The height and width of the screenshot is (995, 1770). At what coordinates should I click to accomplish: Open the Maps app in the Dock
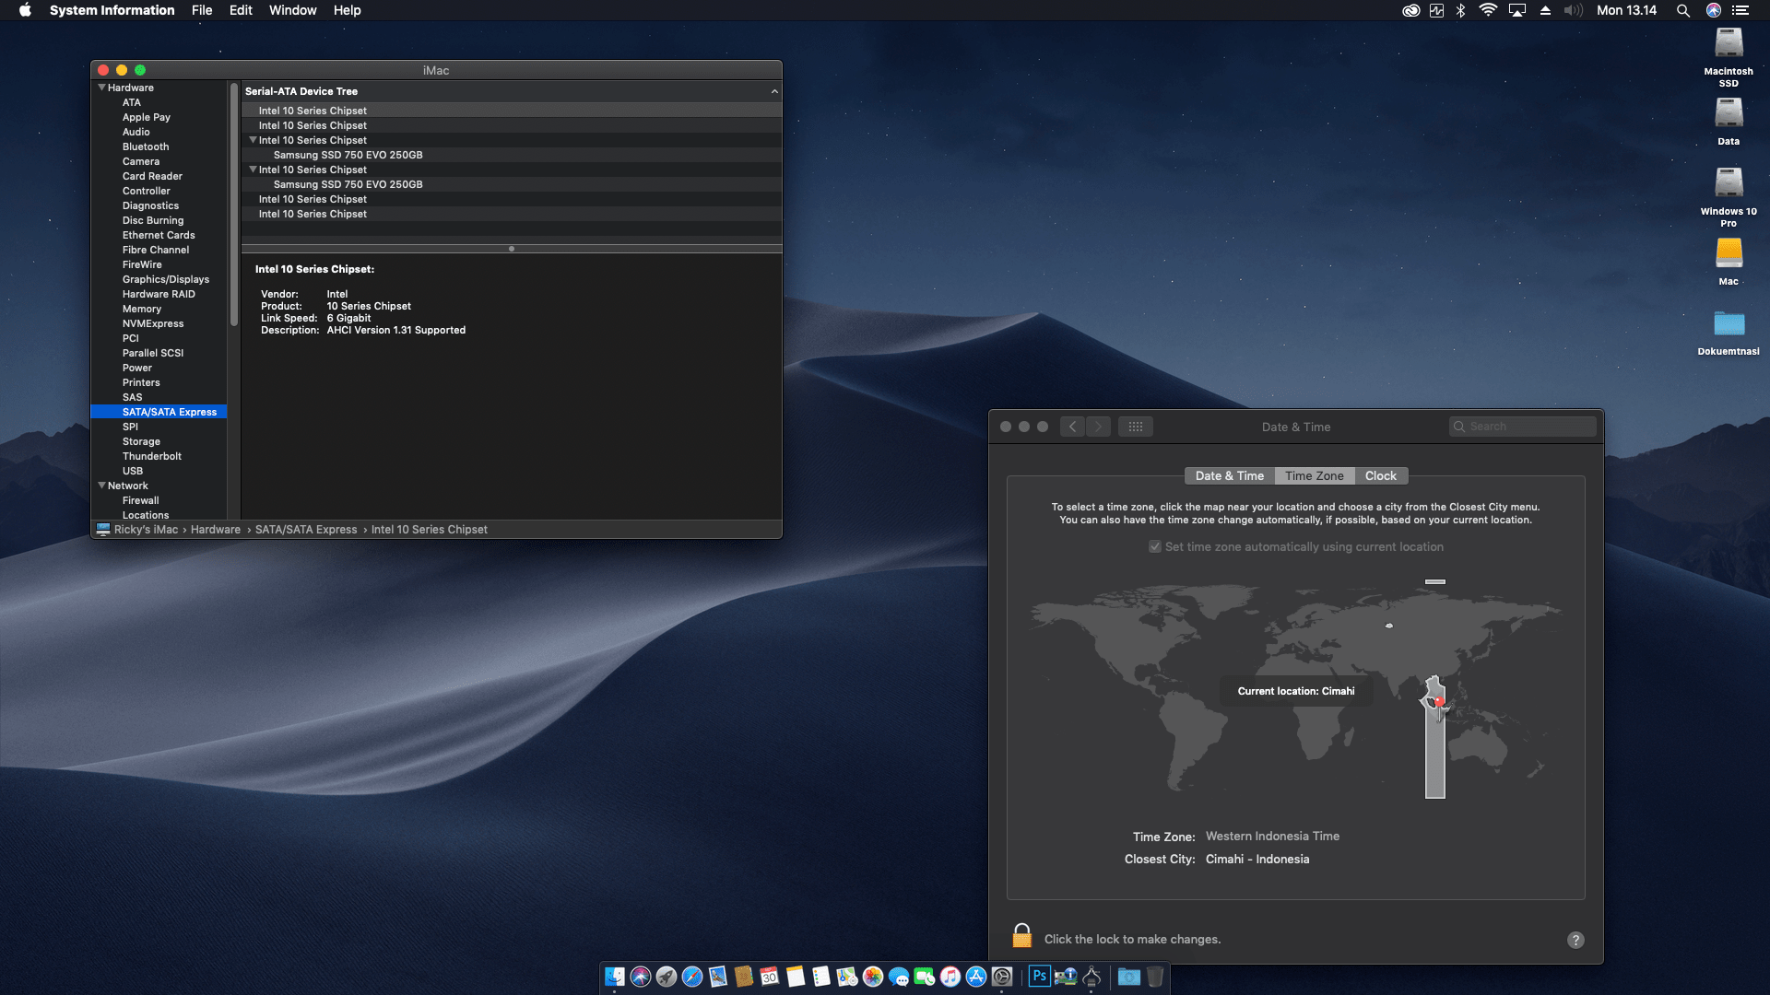(x=846, y=977)
